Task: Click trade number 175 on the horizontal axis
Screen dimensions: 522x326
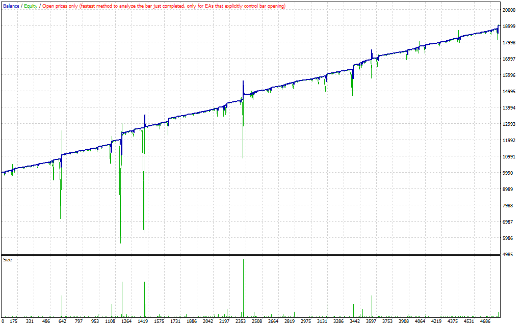Action: click(14, 321)
